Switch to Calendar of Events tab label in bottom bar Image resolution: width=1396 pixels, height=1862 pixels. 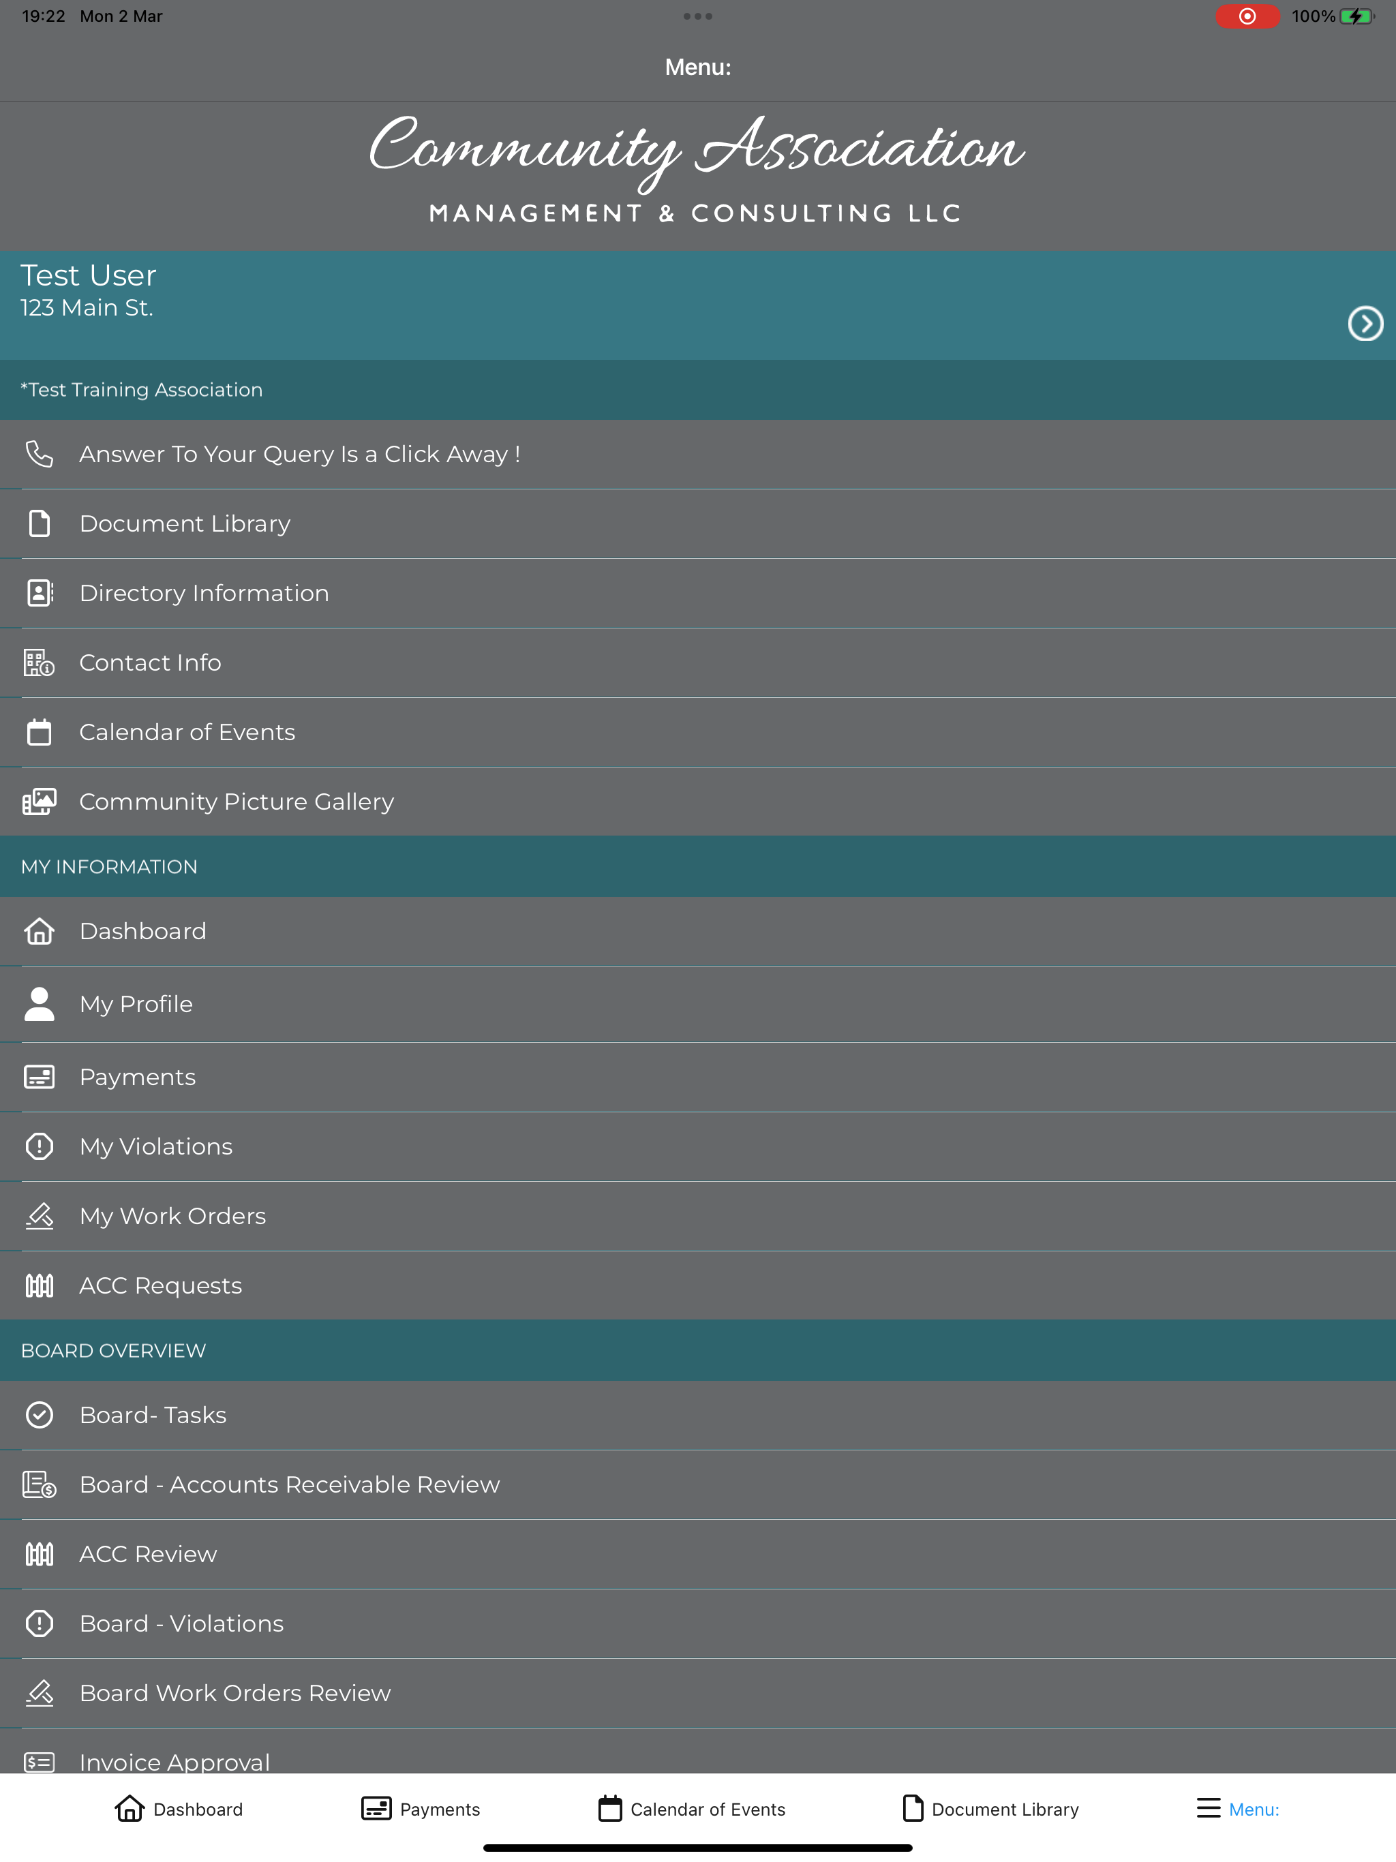click(x=708, y=1809)
